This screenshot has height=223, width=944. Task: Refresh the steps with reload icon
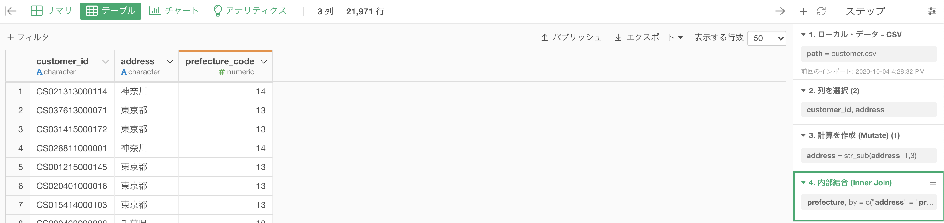coord(821,11)
